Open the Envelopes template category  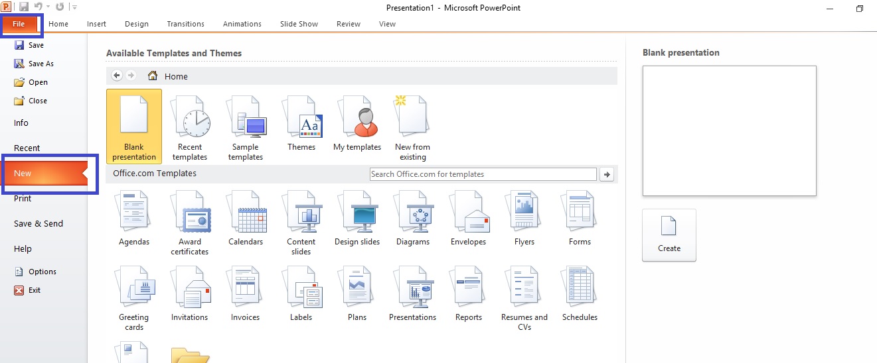[x=469, y=219]
